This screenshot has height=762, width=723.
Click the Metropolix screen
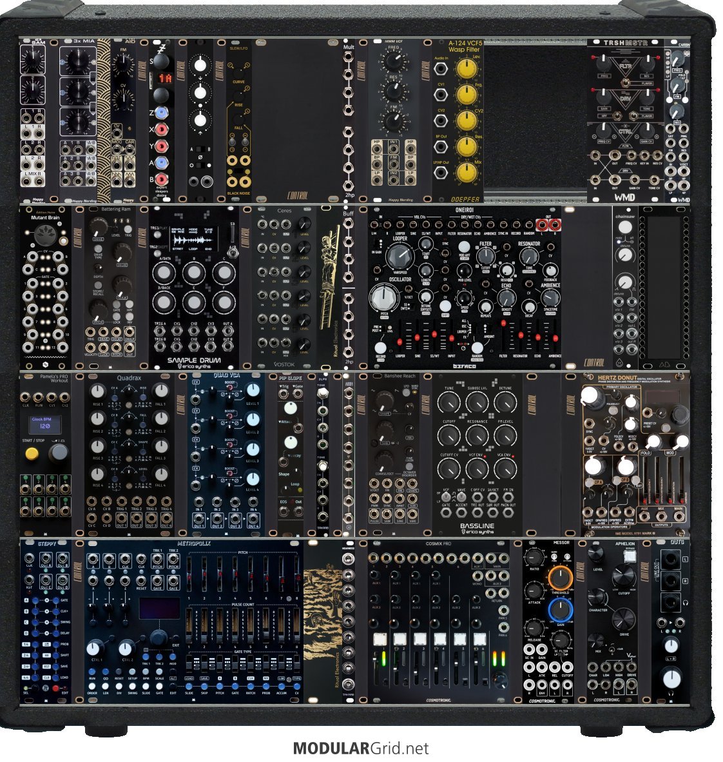point(159,610)
